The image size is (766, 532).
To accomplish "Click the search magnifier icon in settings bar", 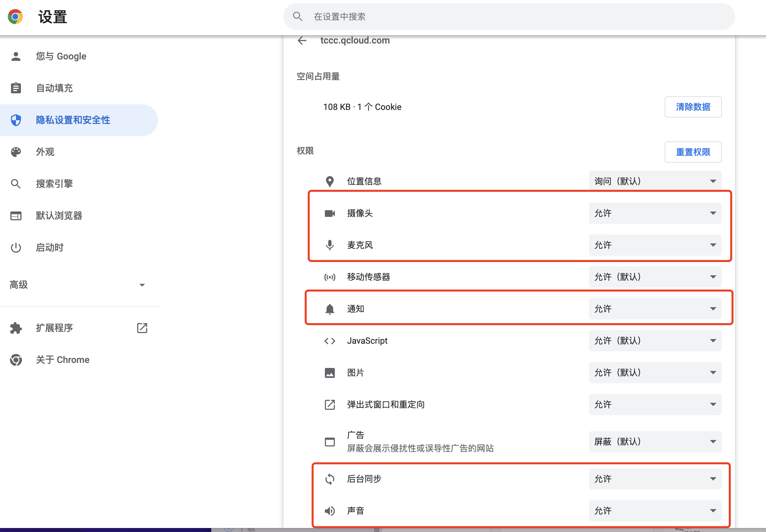I will 298,16.
